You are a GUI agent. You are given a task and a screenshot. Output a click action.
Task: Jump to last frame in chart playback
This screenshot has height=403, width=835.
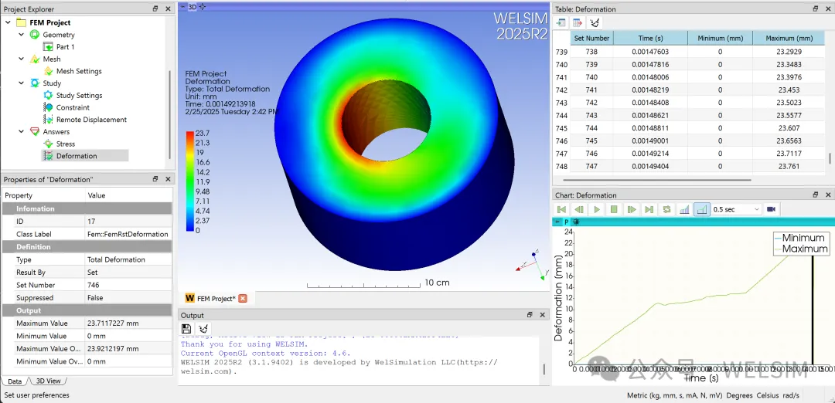tap(649, 209)
